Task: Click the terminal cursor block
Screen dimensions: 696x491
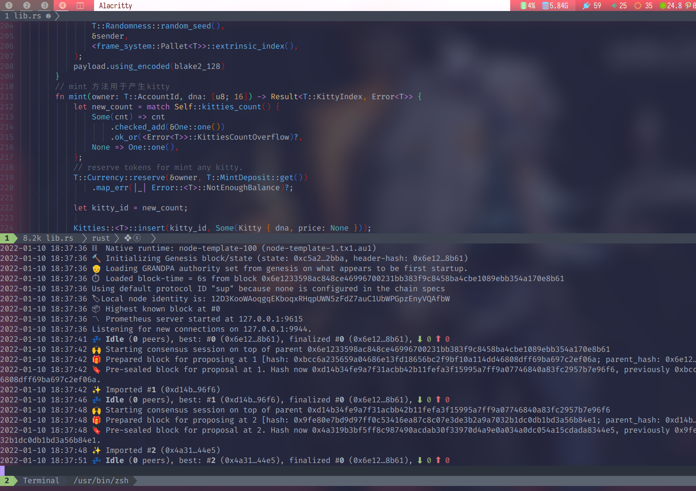Action: pyautogui.click(x=2, y=470)
